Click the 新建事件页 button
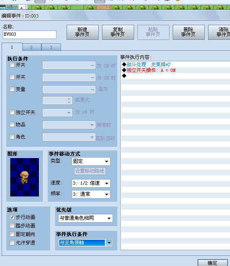The width and height of the screenshot is (230, 266). pos(82,32)
